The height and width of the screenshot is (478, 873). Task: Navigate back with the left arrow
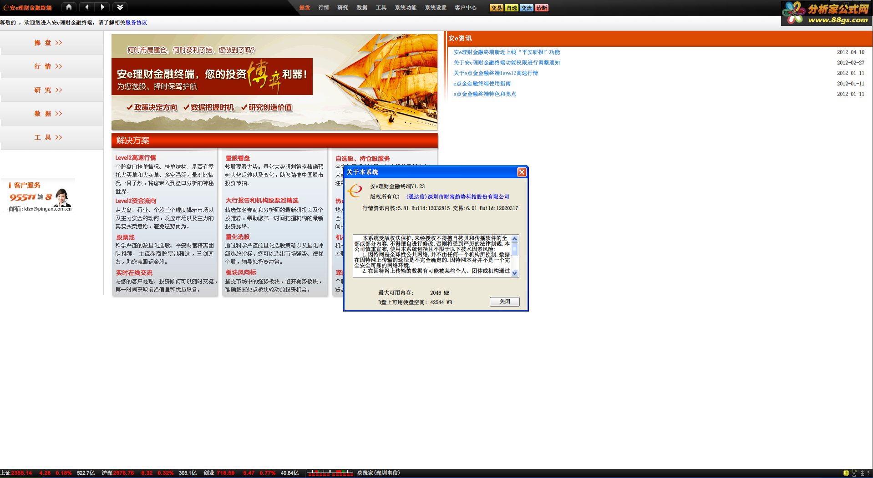click(87, 7)
